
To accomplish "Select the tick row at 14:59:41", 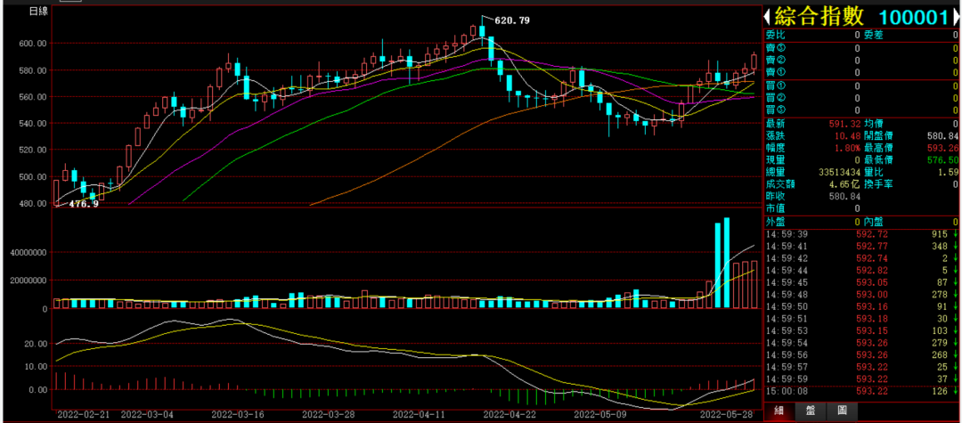I will pyautogui.click(x=861, y=247).
